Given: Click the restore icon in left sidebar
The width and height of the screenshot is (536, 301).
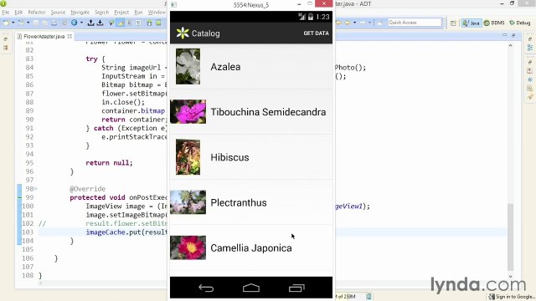Looking at the screenshot, I should pyautogui.click(x=6, y=39).
